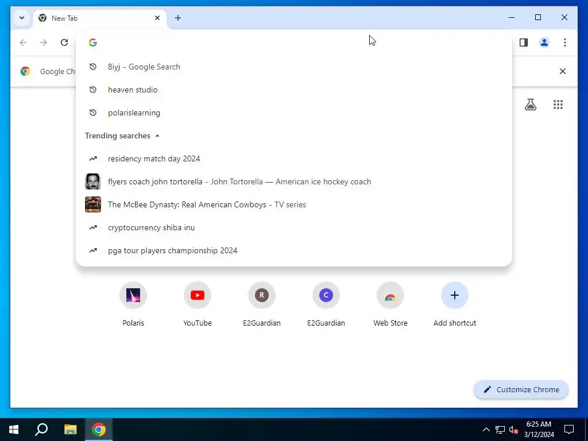Open the profile avatar menu

544,42
